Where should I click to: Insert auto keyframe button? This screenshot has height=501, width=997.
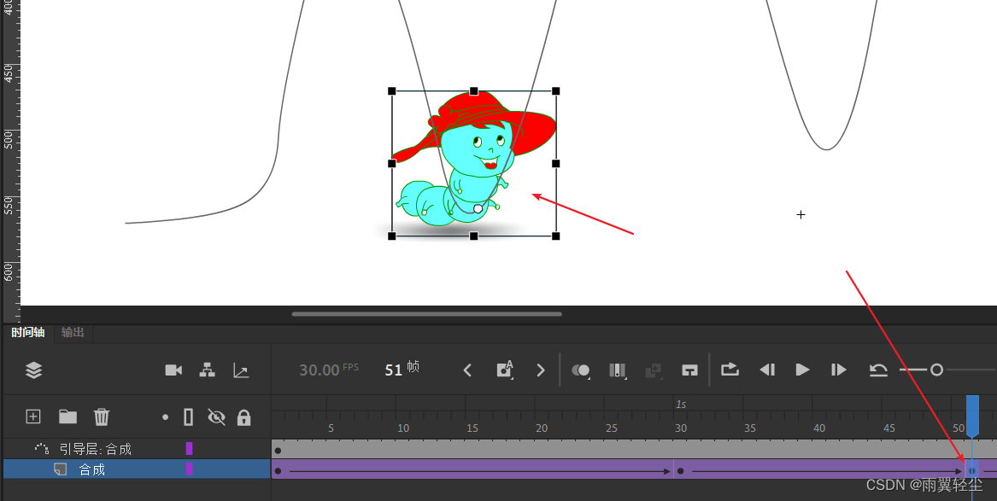point(505,370)
